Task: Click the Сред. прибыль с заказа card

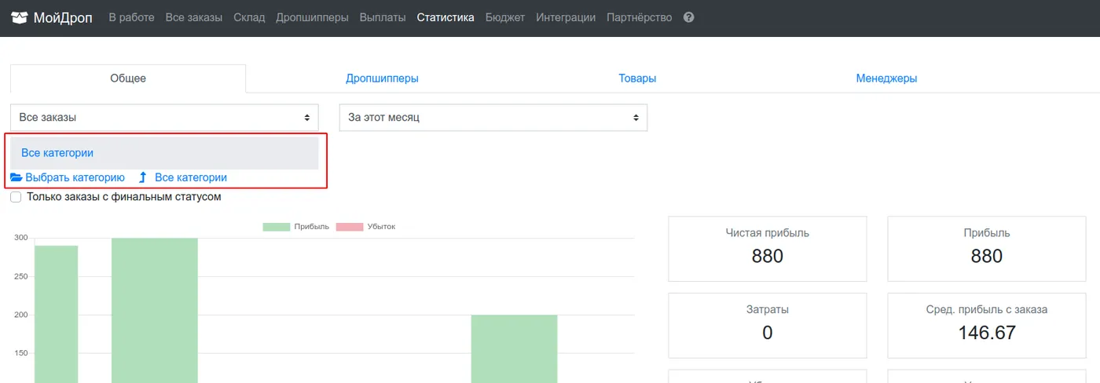Action: click(x=987, y=326)
